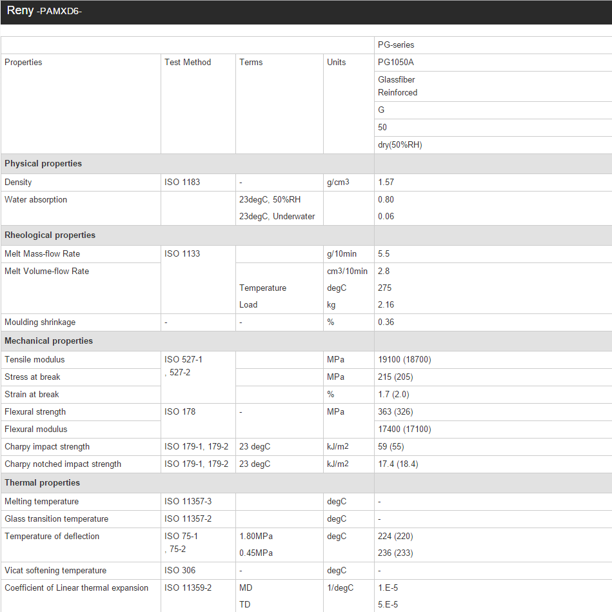Click the expansion value '5.E-5'
Viewport: 612px width, 612px height.
click(x=388, y=605)
